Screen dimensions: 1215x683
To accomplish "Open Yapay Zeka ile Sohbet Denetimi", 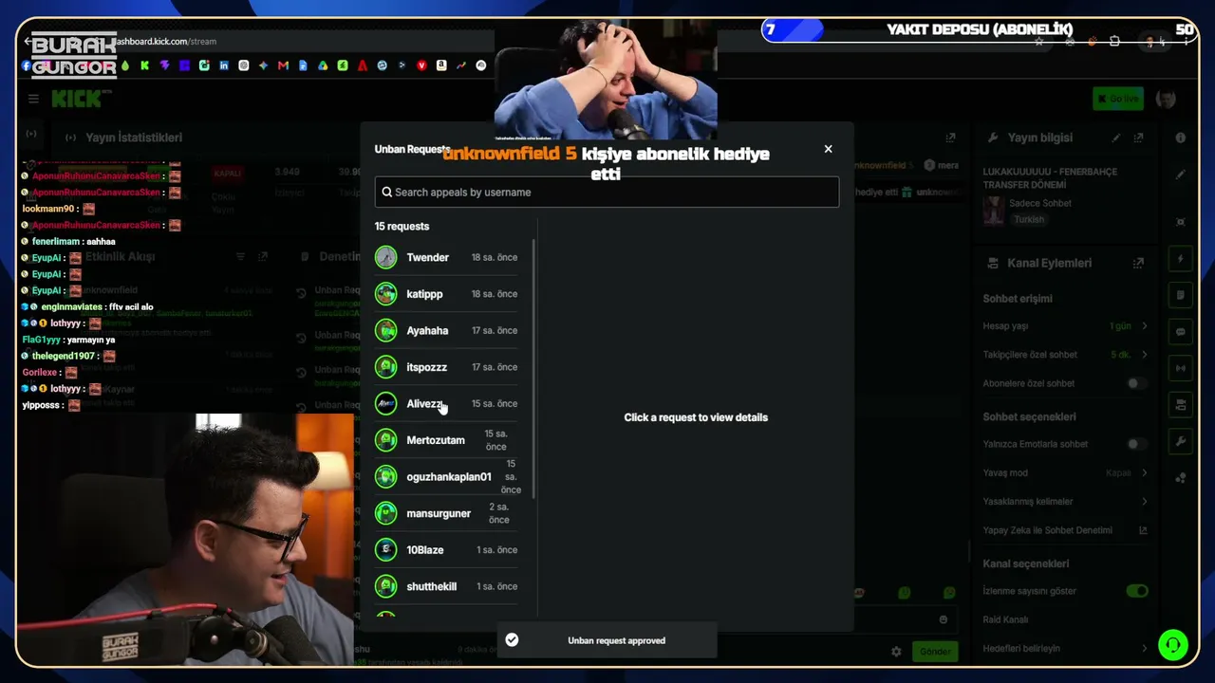I will 1065,530.
